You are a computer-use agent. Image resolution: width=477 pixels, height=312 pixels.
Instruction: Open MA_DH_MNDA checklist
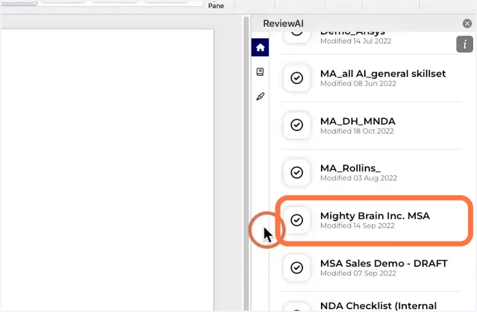click(x=358, y=121)
